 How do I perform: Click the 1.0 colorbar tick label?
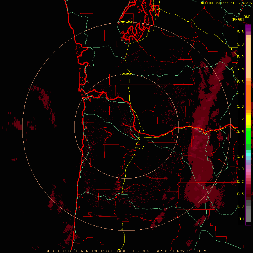[240, 169]
